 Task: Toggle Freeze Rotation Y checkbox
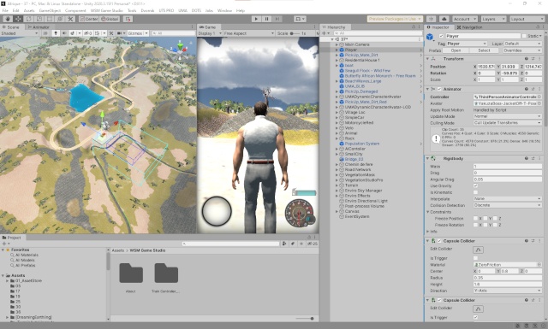(485, 225)
